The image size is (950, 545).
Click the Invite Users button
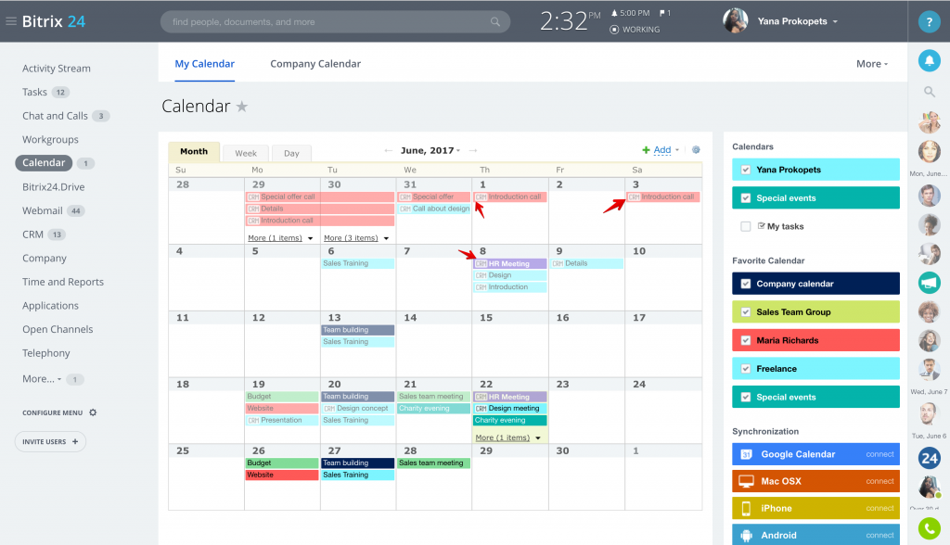click(50, 441)
